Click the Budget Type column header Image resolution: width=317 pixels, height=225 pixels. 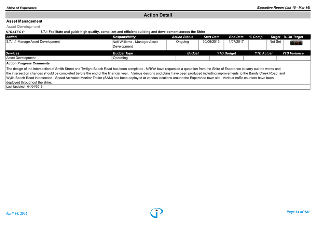point(123,53)
